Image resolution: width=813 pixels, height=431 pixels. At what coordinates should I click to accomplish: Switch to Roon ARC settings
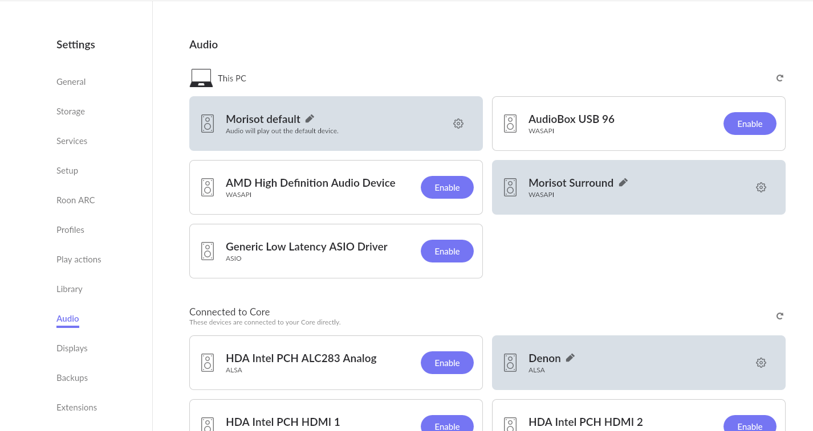(x=76, y=200)
